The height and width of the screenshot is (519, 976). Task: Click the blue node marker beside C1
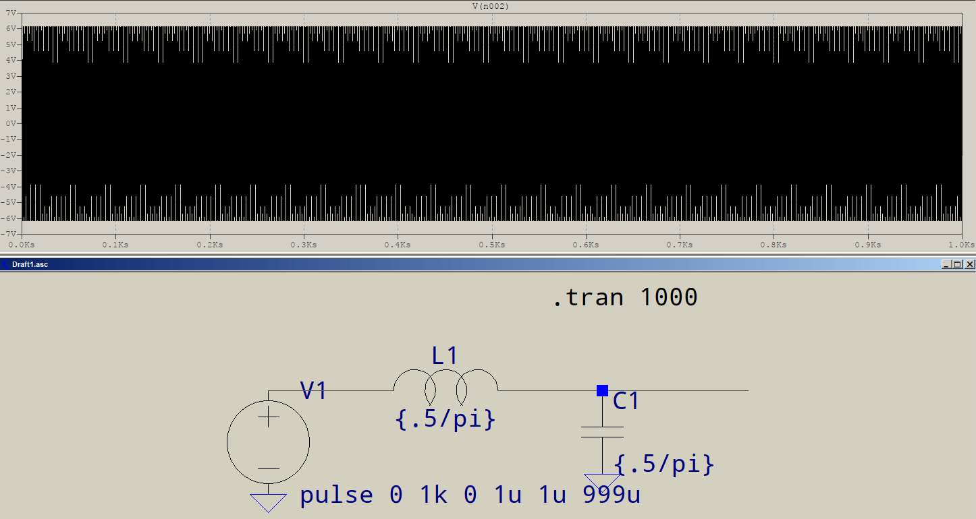[x=601, y=390]
